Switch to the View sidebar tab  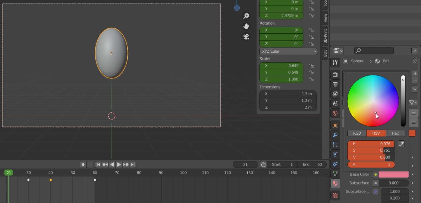[x=325, y=18]
